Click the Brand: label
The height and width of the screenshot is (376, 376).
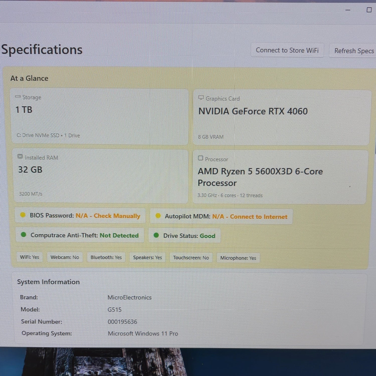(x=29, y=297)
